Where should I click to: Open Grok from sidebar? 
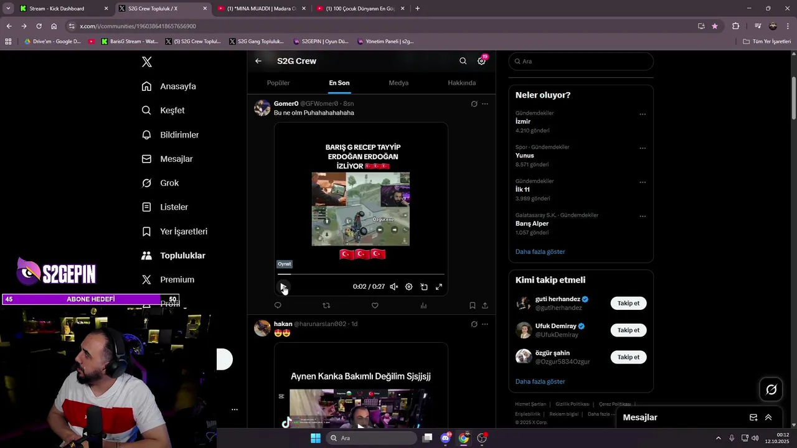coord(160,183)
